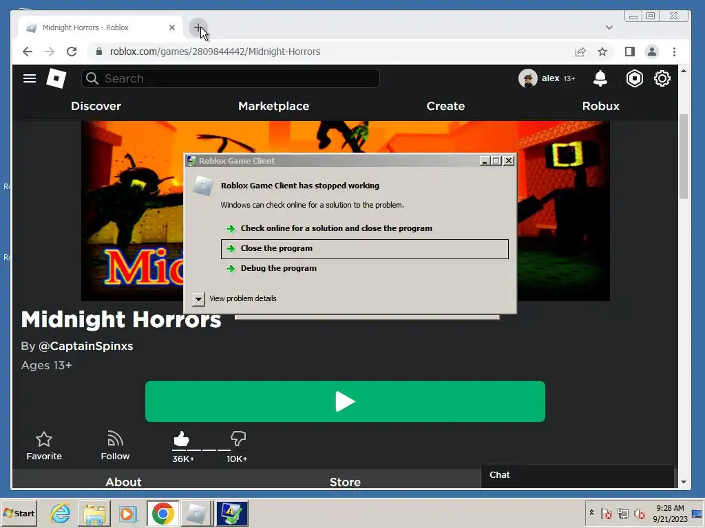Click the scrollbar up arrow
Image resolution: width=705 pixels, height=528 pixels.
[x=684, y=71]
